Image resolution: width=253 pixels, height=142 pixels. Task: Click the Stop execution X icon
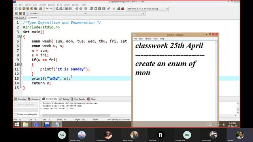point(113,9)
